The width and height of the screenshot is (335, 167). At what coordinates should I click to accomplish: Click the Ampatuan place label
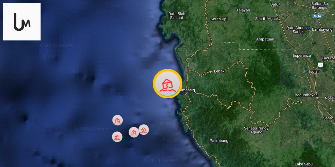click(265, 39)
